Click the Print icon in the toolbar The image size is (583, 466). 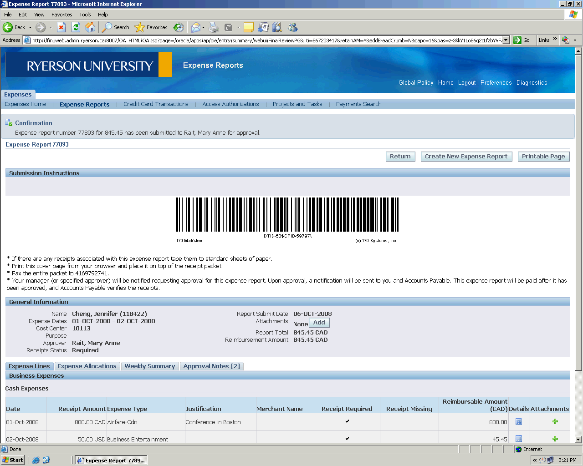pos(214,27)
